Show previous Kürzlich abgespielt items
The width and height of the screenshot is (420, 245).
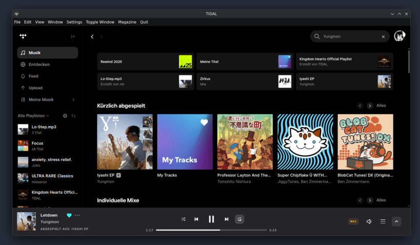pos(360,106)
